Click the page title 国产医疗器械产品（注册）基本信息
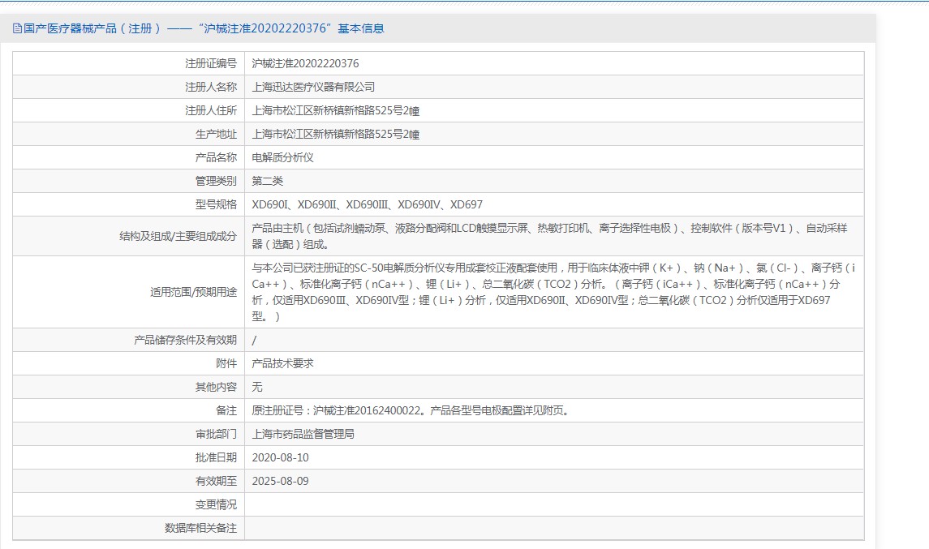The image size is (929, 549). tap(204, 28)
